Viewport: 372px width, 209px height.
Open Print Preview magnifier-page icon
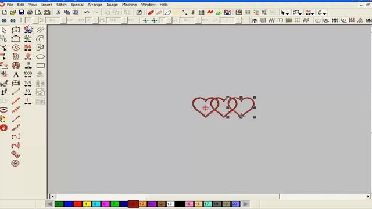(x=38, y=12)
